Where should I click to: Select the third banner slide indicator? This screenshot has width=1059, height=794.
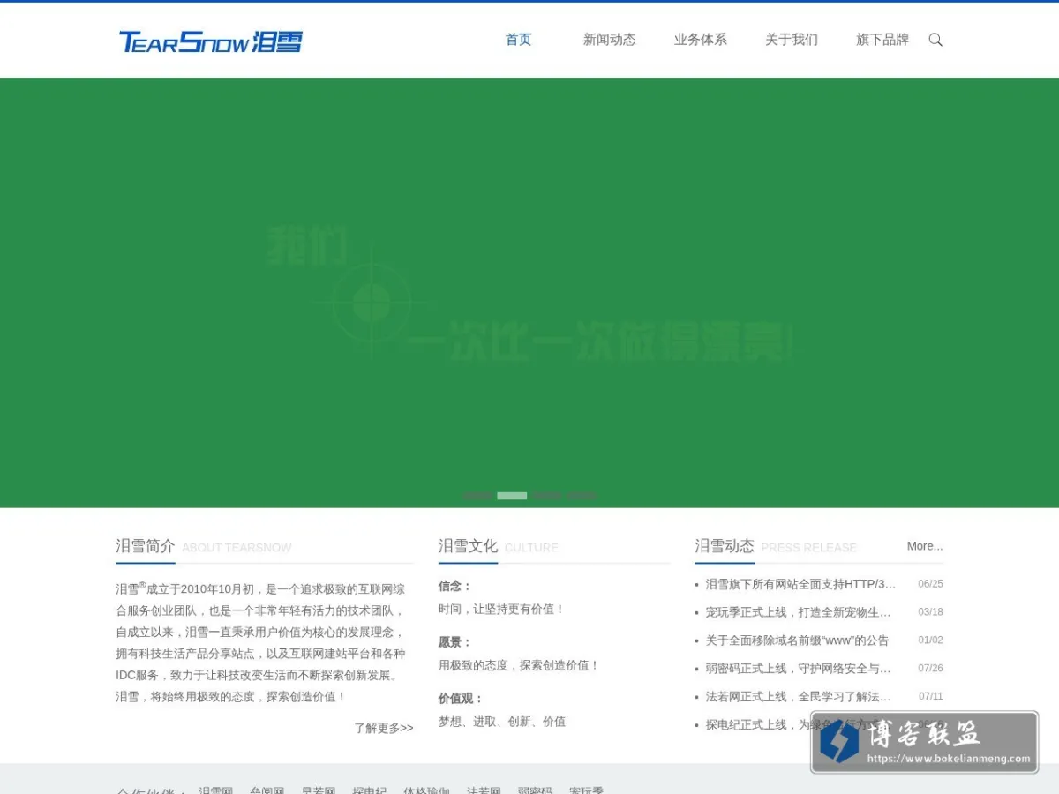tap(546, 496)
